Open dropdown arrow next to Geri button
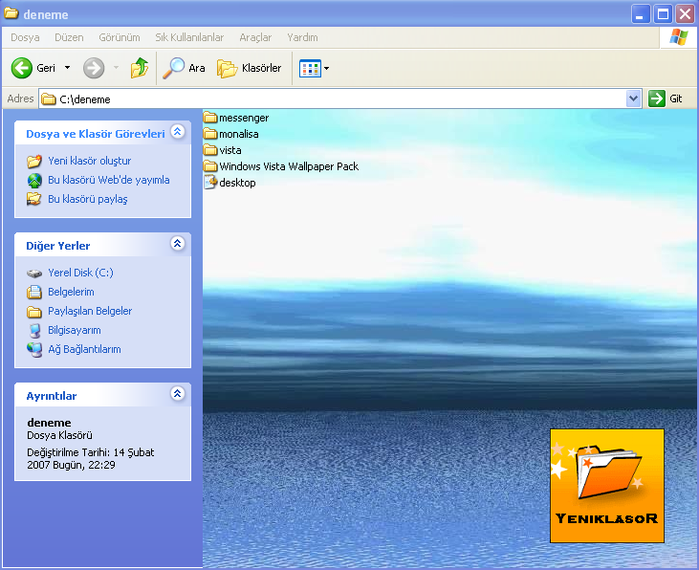This screenshot has height=570, width=699. coord(67,68)
